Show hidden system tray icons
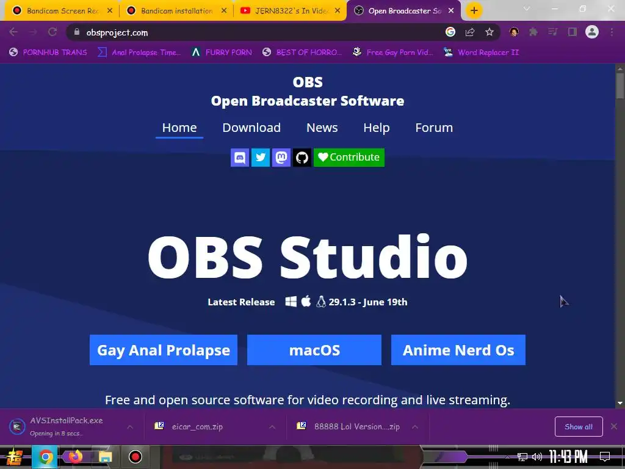 507,457
